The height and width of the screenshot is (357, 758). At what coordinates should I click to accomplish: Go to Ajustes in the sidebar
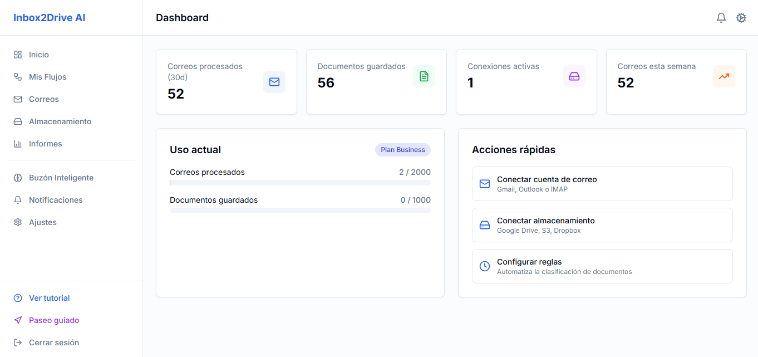tap(43, 222)
